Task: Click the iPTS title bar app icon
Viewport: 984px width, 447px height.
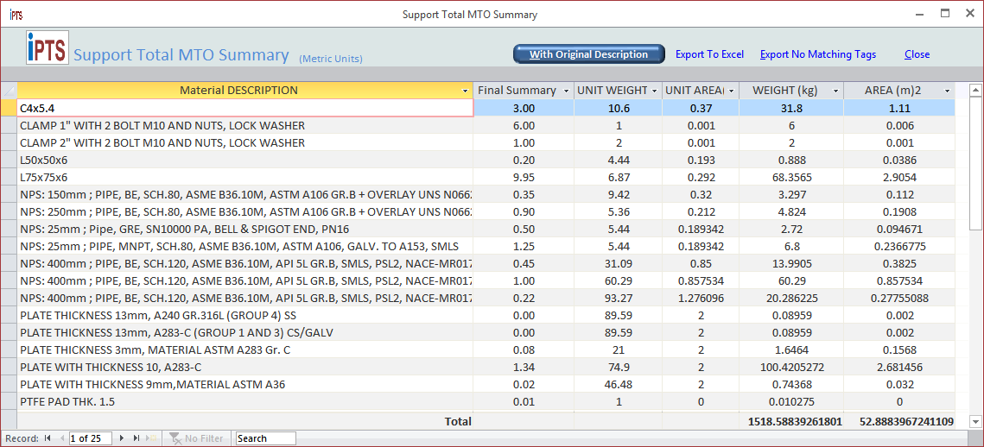Action: 16,14
